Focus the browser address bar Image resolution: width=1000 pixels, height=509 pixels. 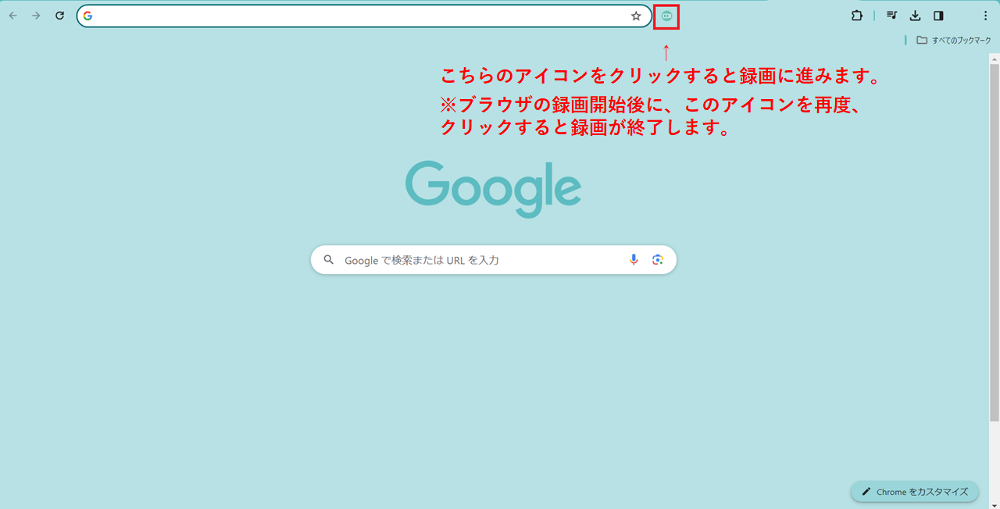(x=364, y=16)
